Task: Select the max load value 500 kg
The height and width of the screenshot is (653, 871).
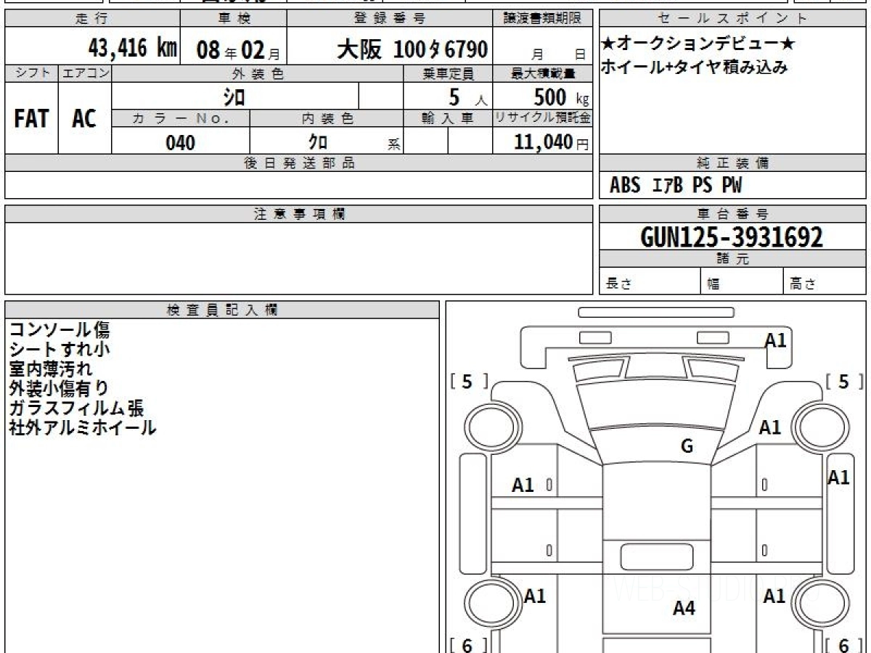Action: click(x=561, y=96)
